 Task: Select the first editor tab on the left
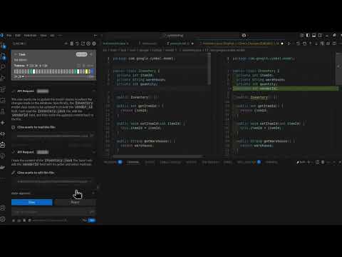[116, 44]
